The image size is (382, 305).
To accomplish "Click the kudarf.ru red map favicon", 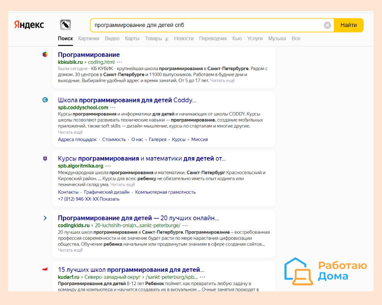I will point(45,269).
